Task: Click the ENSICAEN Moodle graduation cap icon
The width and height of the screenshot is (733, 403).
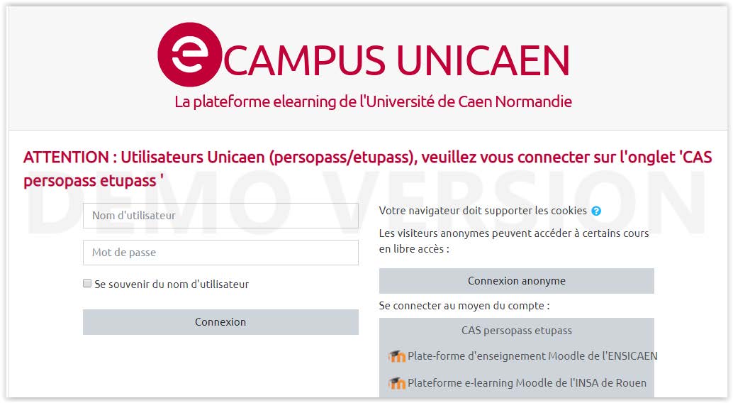Action: pyautogui.click(x=397, y=356)
